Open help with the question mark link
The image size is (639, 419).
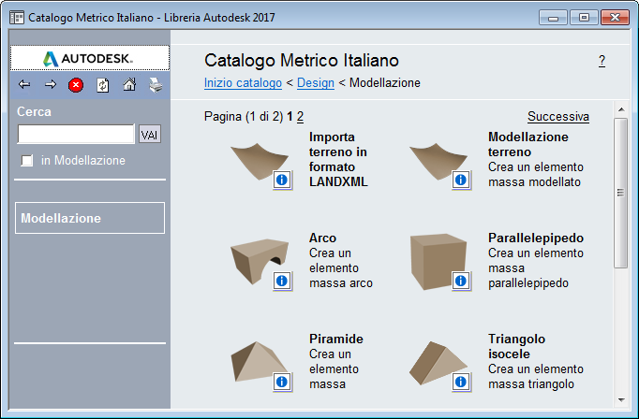coord(602,61)
